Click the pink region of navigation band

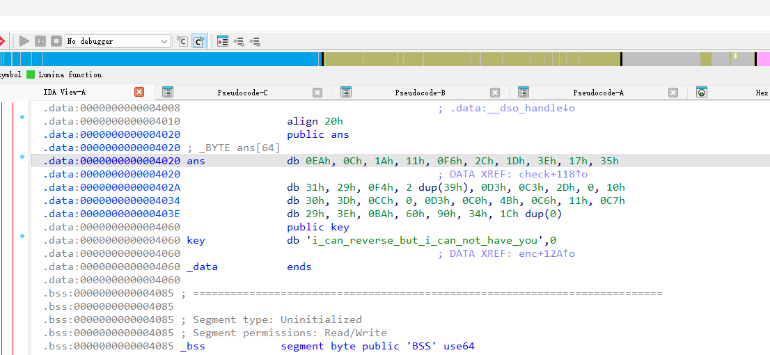coord(762,59)
